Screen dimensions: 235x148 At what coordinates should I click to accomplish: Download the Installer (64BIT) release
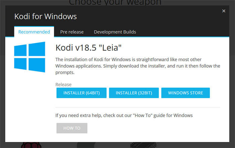(81, 93)
